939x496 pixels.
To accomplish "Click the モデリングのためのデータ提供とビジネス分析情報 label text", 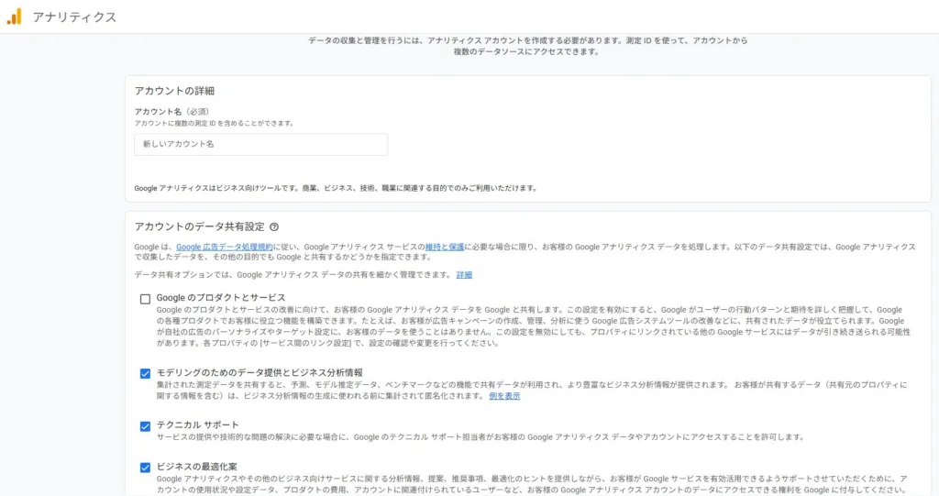I will 260,372.
